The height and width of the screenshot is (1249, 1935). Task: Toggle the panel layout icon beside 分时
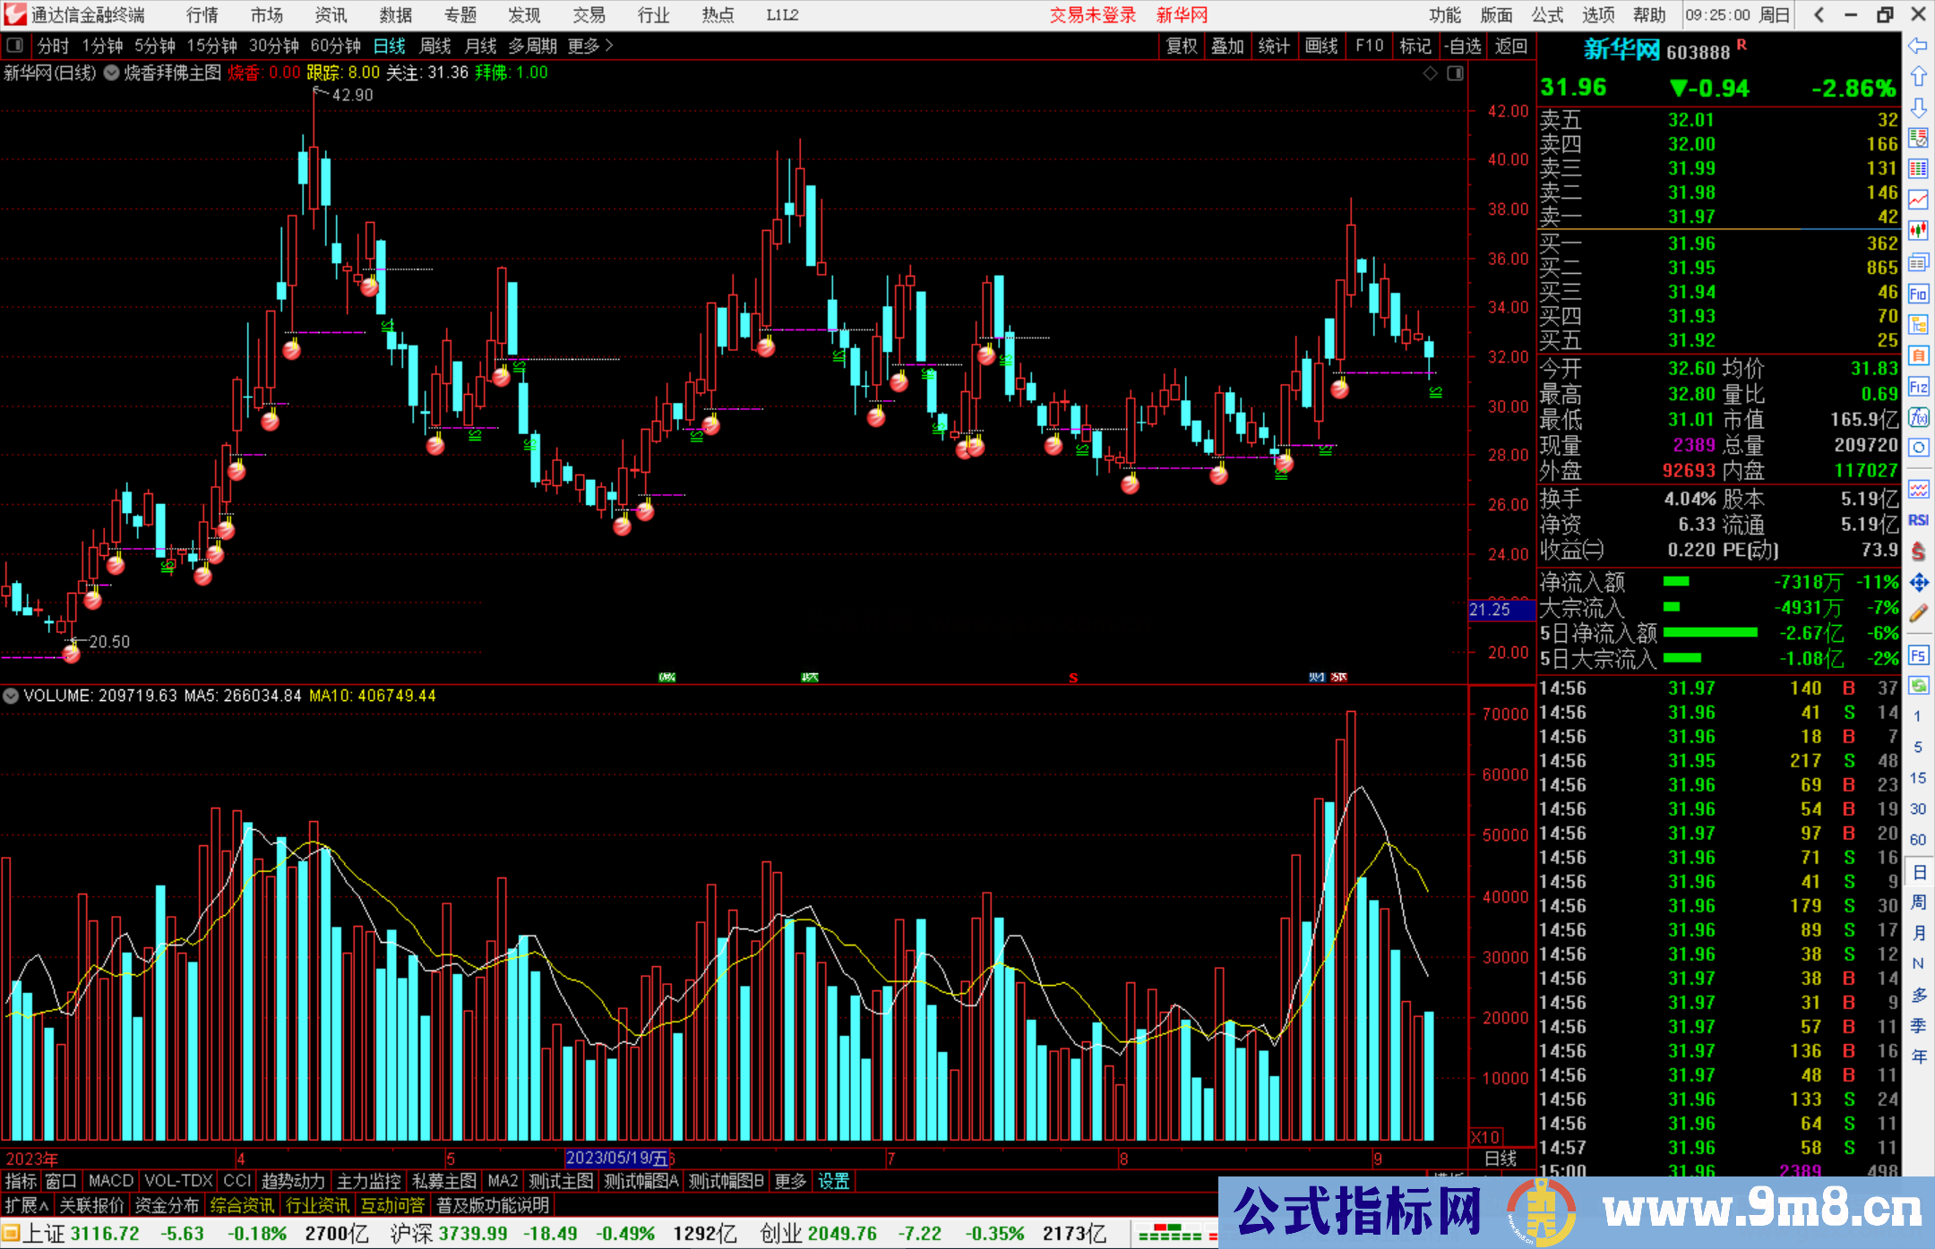coord(14,45)
